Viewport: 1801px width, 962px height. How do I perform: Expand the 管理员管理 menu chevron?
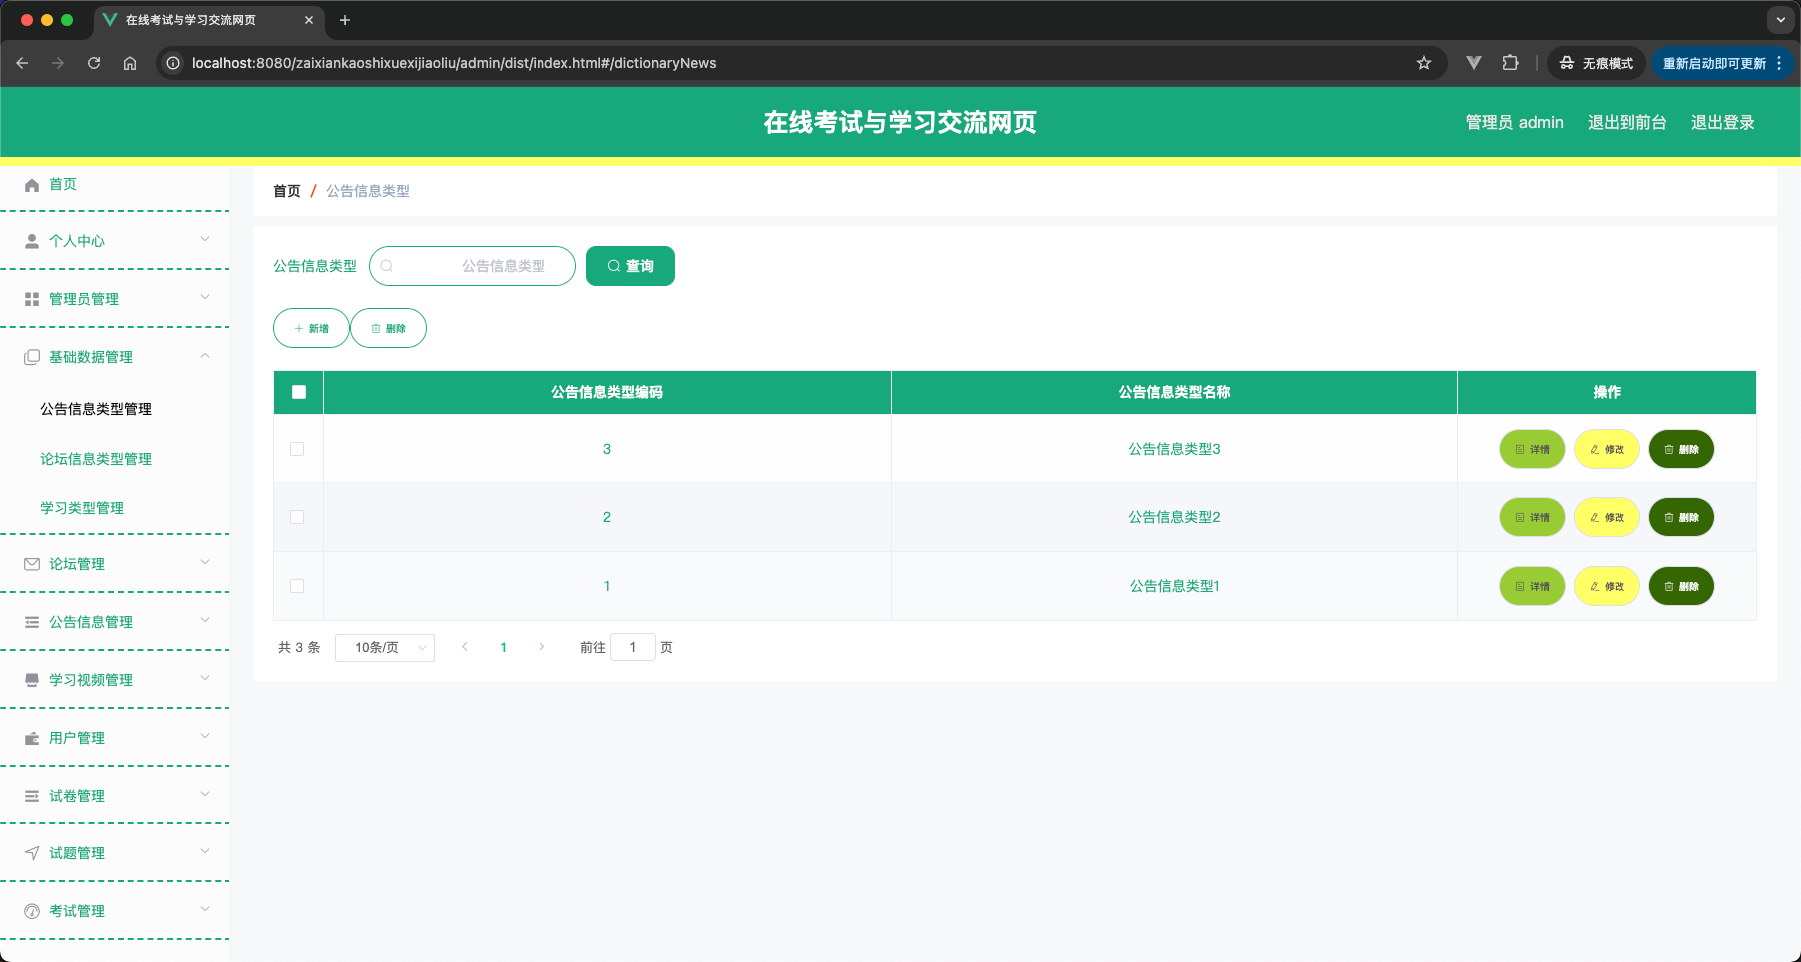[x=205, y=297]
